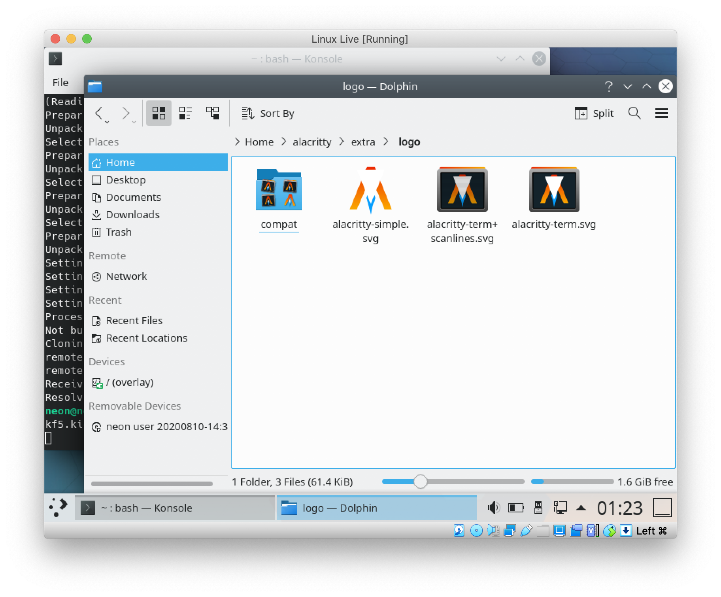Open the Sort By dropdown
Viewport: 721px width, 597px height.
click(268, 113)
